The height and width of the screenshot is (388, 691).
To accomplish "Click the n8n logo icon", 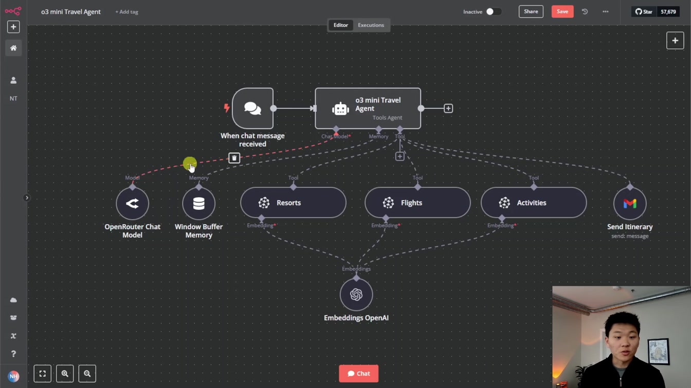I will pyautogui.click(x=13, y=11).
